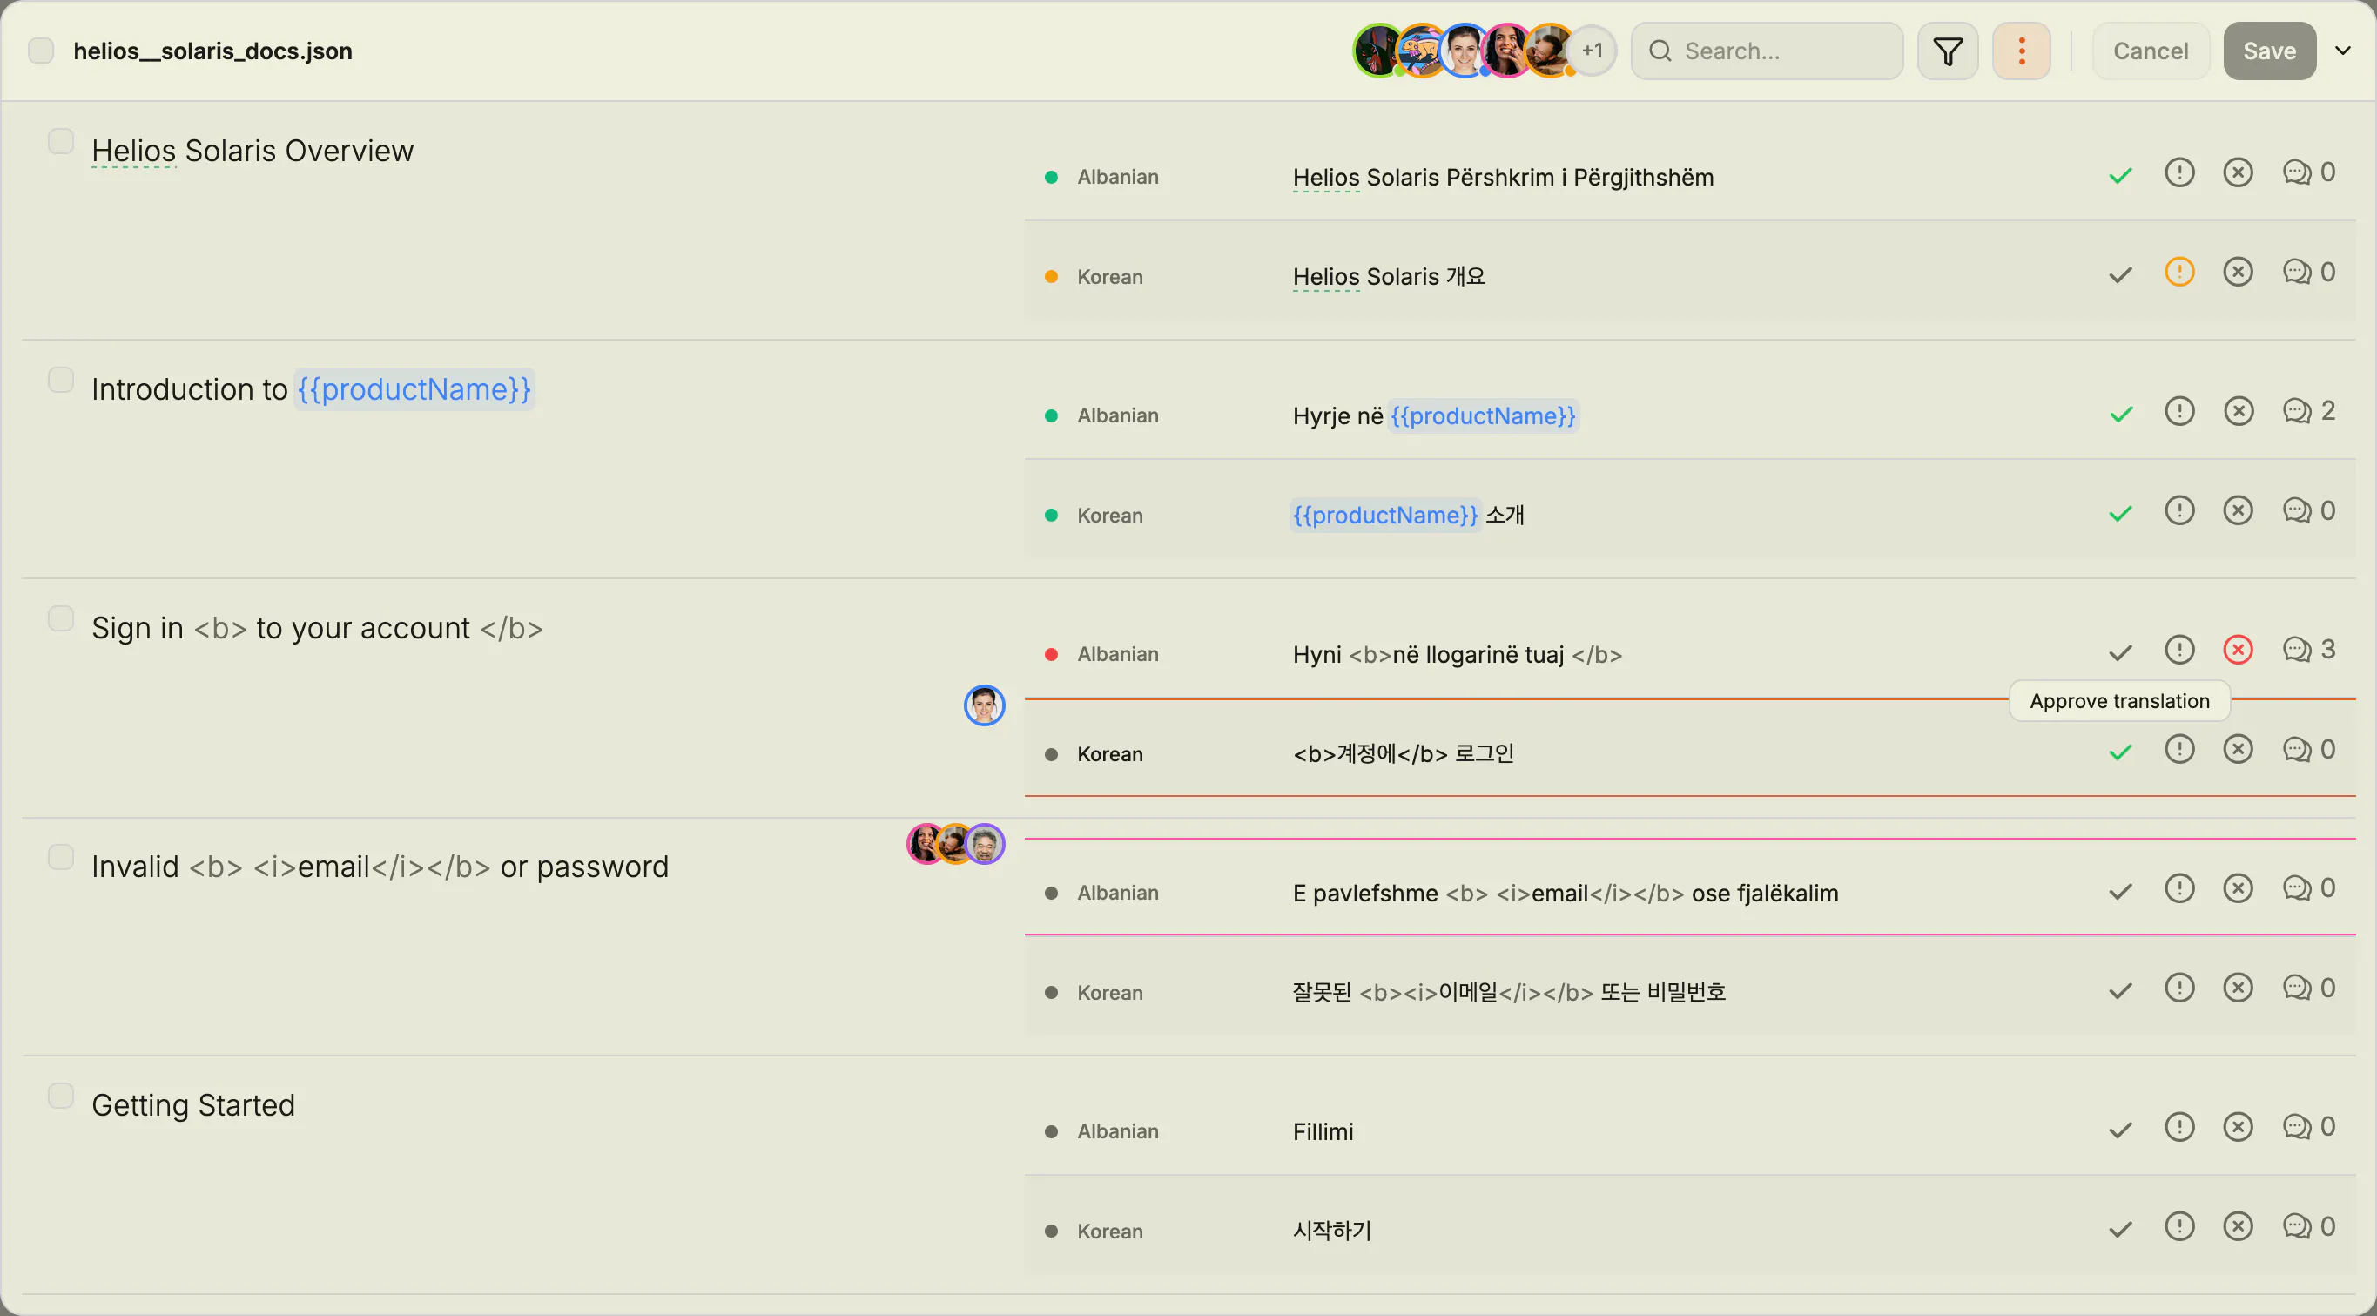Reject the Albanian 'E pavlefshme' translation
Screen dimensions: 2377x1316
coord(2238,887)
